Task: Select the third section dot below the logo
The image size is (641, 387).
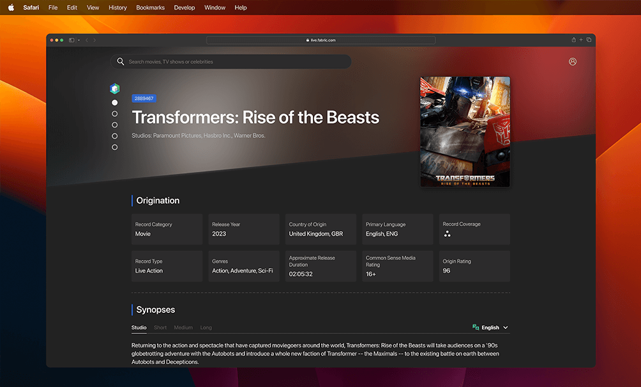Action: (x=114, y=125)
